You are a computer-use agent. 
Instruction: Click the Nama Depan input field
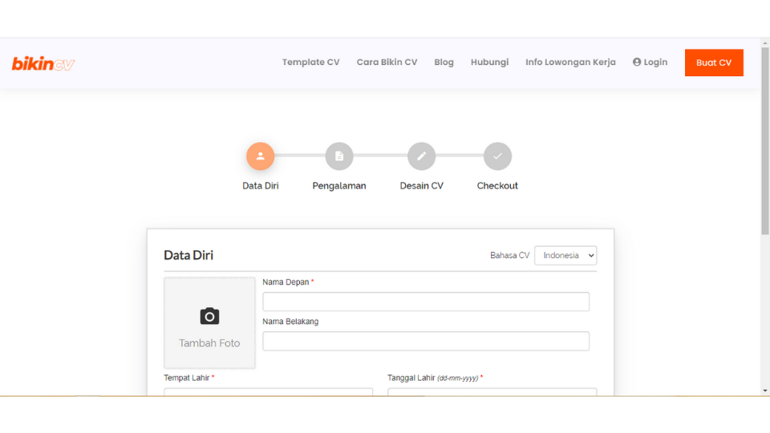[x=425, y=301]
